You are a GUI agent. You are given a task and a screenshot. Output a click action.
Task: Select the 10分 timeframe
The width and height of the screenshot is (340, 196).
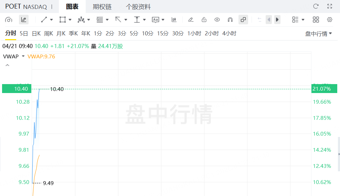tap(148, 34)
